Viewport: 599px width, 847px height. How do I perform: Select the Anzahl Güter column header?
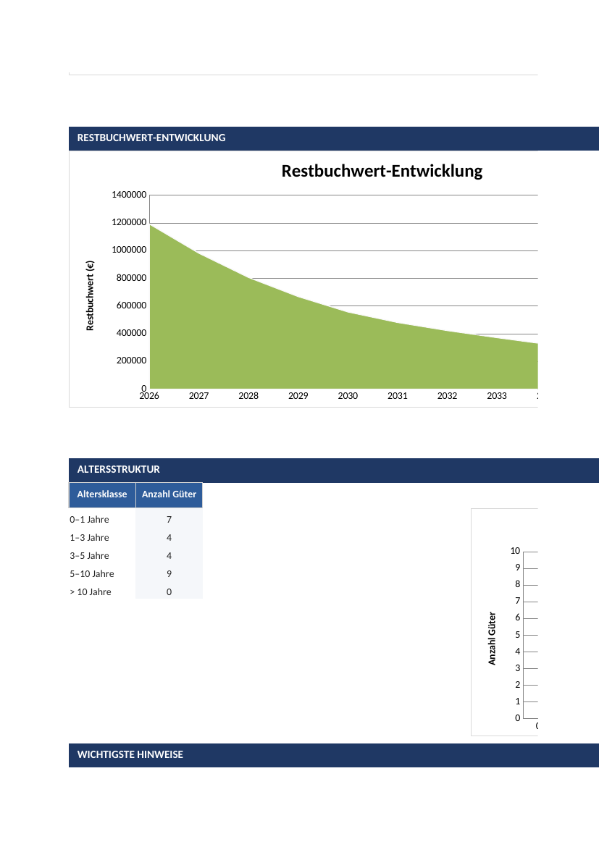coord(169,494)
